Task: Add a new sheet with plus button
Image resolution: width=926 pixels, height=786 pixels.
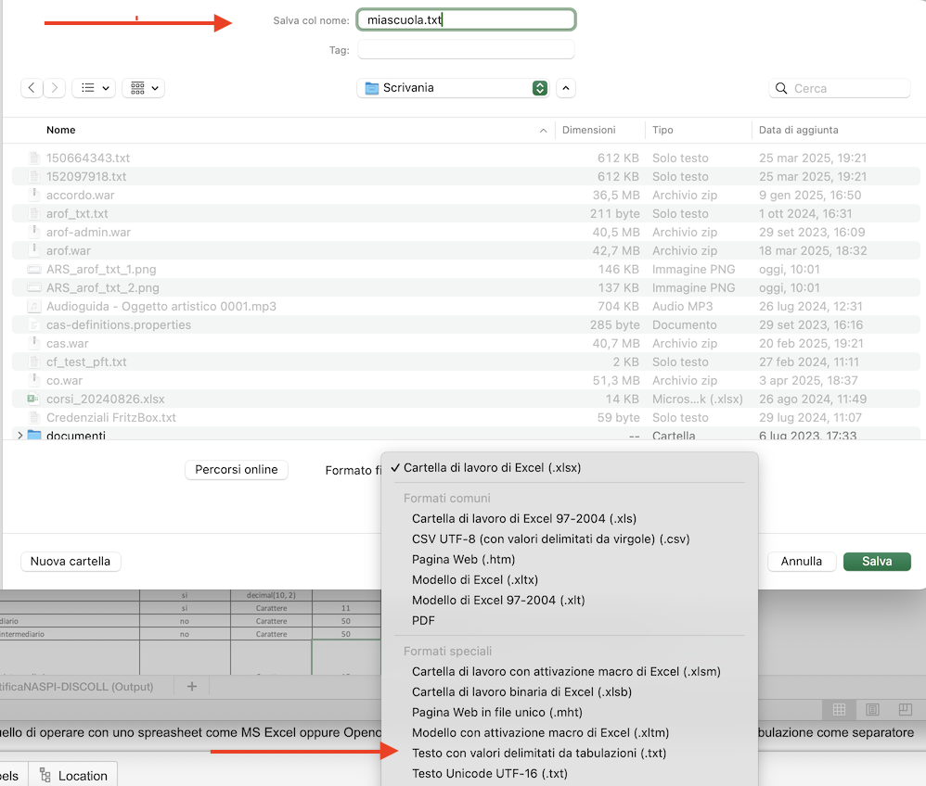Action: 192,687
